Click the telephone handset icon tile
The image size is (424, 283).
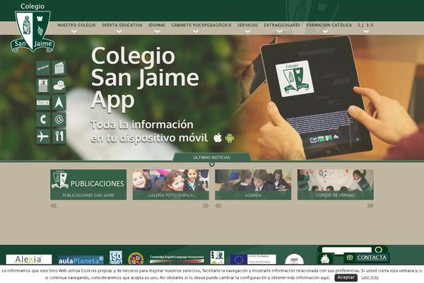43,120
